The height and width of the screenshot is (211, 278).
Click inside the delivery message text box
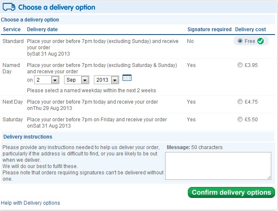click(218, 166)
